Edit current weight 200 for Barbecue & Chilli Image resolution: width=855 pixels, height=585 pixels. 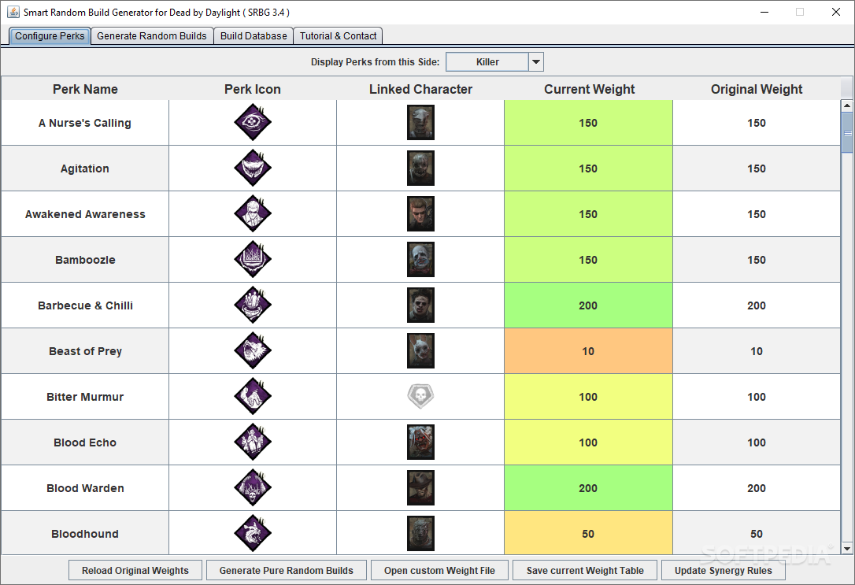[x=588, y=305]
